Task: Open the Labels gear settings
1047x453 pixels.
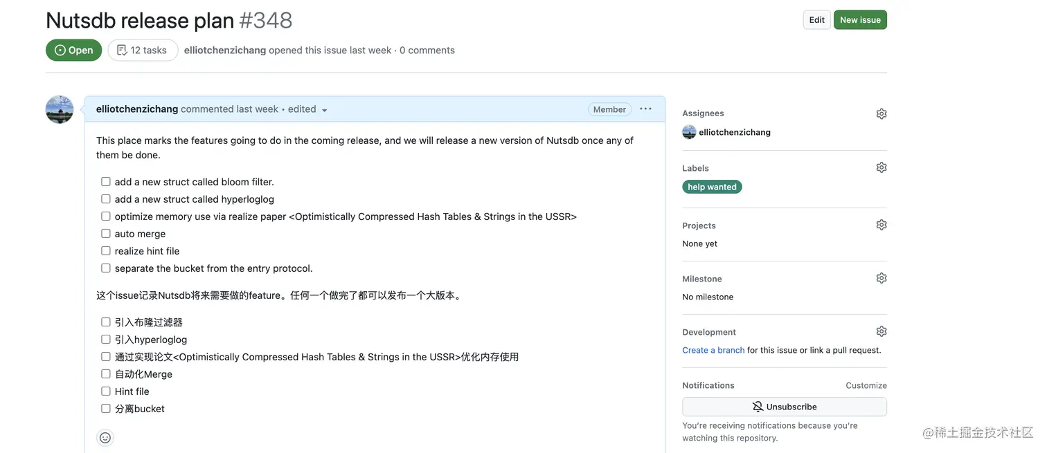Action: pyautogui.click(x=881, y=167)
